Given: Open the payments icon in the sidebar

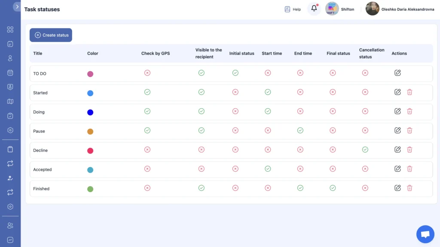Looking at the screenshot, I should [10, 87].
